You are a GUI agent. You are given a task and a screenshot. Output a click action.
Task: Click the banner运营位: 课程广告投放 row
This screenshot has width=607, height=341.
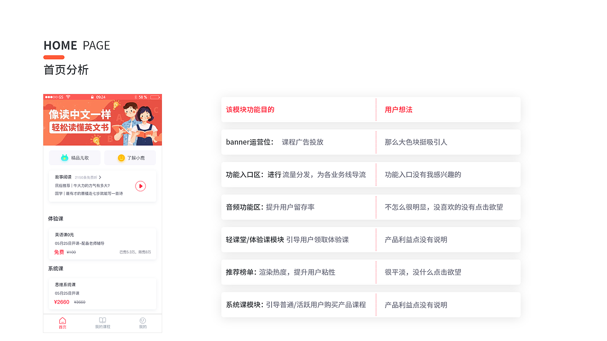(299, 142)
